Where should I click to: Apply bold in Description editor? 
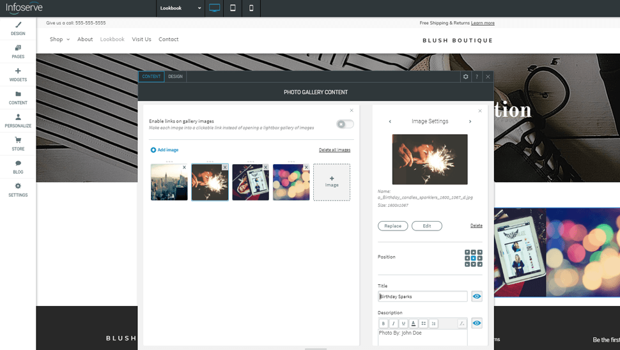coord(384,324)
